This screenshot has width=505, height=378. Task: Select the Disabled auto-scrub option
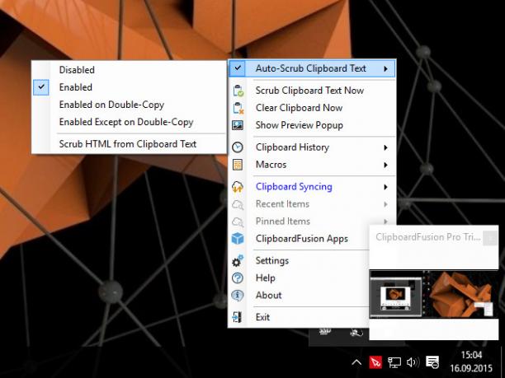coord(130,70)
